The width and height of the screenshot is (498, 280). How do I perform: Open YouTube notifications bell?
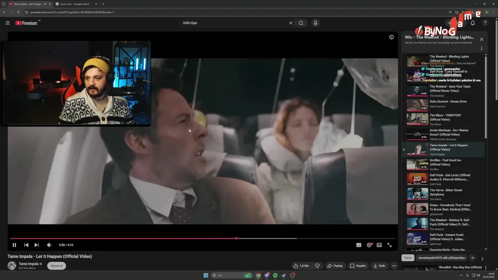(x=473, y=23)
